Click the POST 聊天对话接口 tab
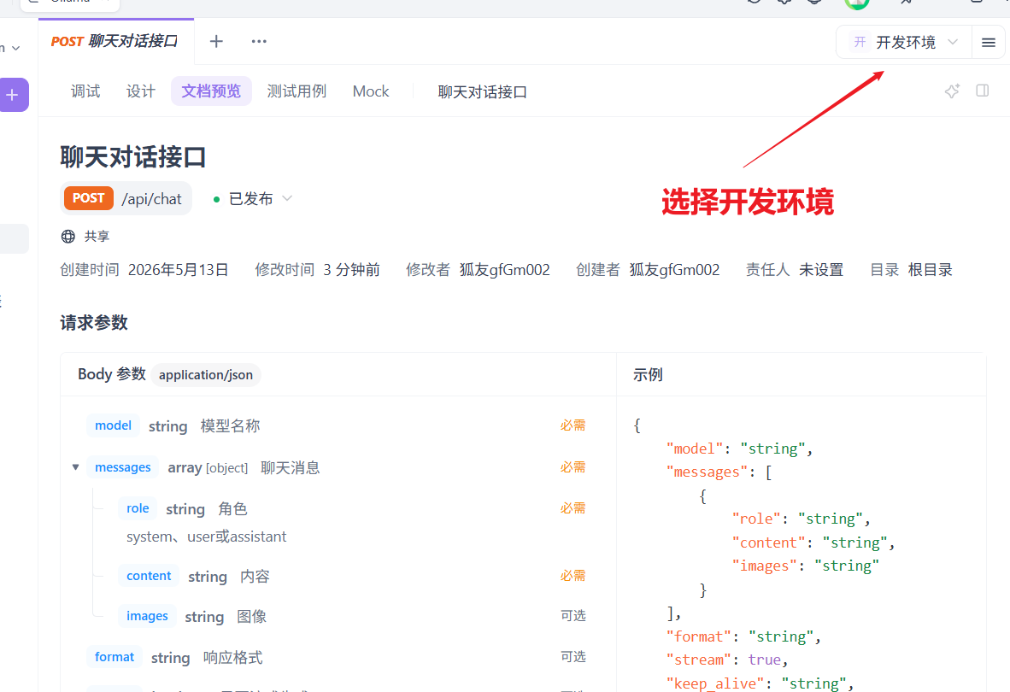This screenshot has height=692, width=1010. click(x=115, y=41)
